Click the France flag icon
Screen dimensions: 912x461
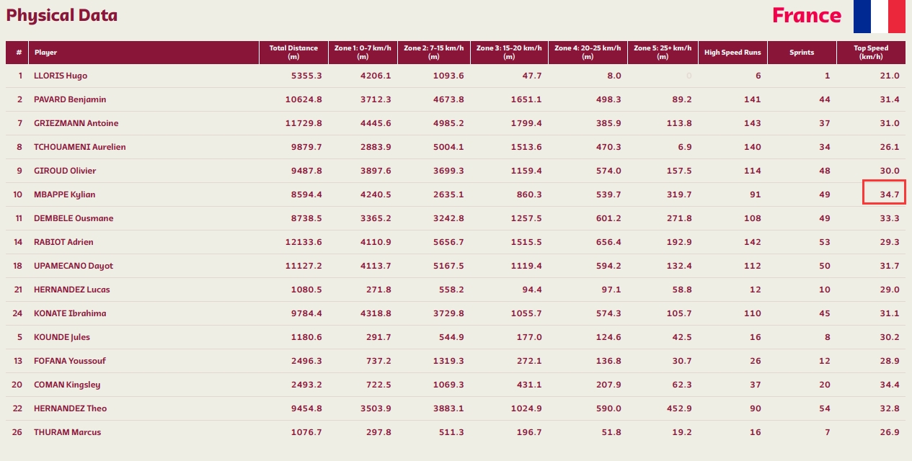[x=879, y=16]
